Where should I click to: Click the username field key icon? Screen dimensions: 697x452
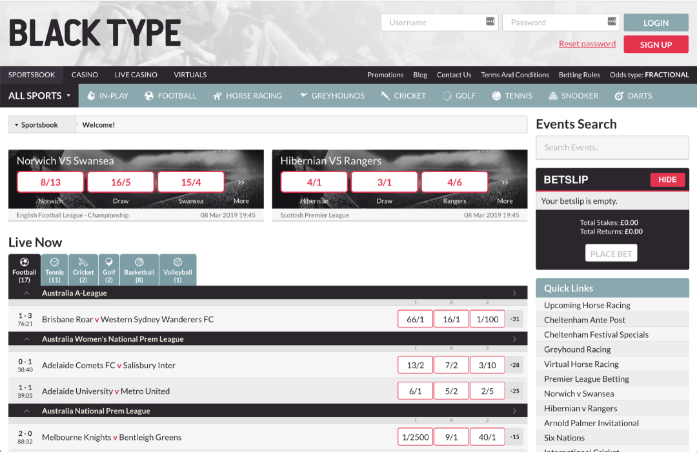(x=490, y=21)
